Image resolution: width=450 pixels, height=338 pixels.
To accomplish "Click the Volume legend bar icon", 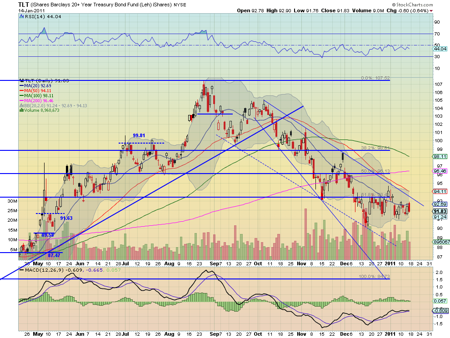I will pyautogui.click(x=21, y=110).
